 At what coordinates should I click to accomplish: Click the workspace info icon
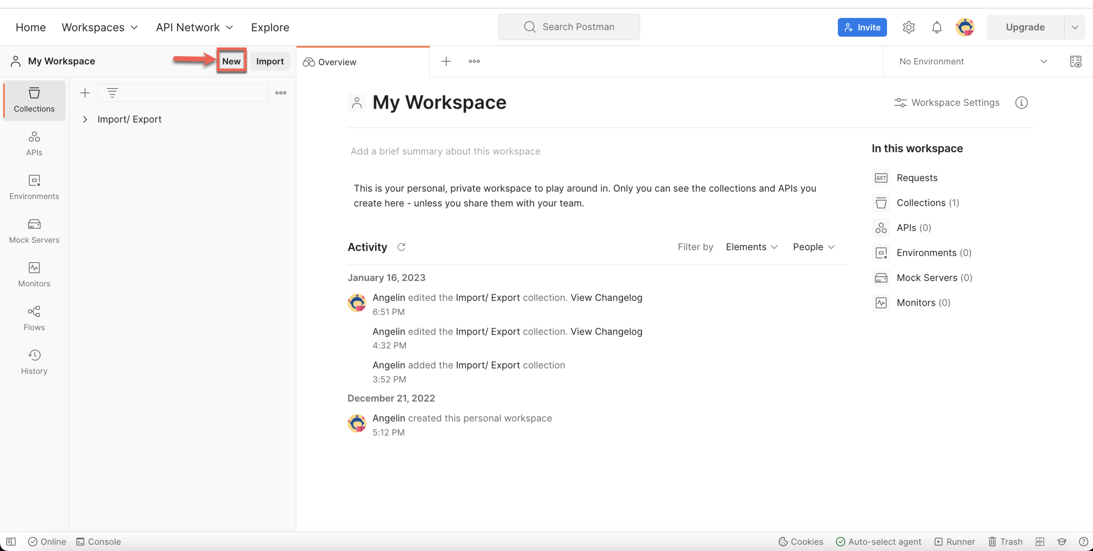tap(1021, 102)
